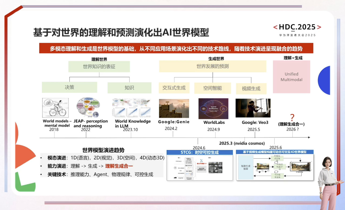This screenshot has height=210, width=345.
Task: Select the 2025.3 nvidia cosmos marker
Action: [242, 143]
